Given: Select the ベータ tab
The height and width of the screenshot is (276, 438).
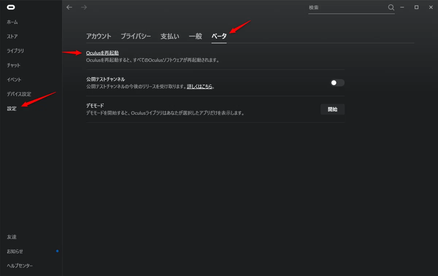Looking at the screenshot, I should [219, 36].
